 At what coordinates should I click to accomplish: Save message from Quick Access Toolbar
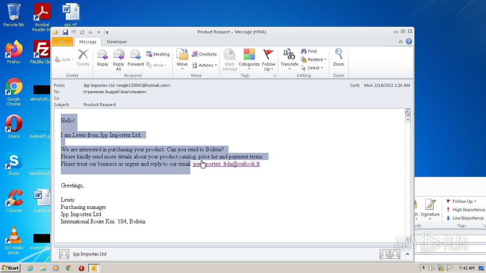[x=65, y=32]
